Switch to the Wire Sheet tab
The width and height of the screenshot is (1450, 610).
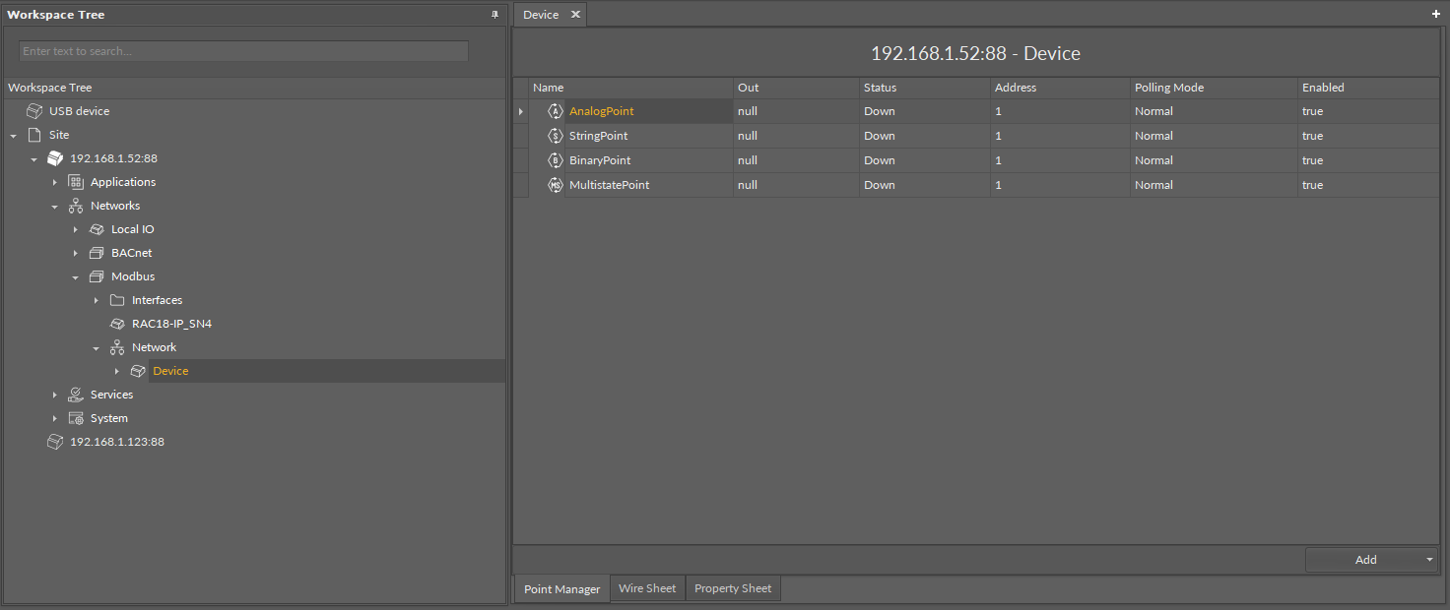(647, 588)
